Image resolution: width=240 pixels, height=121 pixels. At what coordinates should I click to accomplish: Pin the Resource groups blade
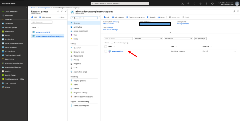[x=62, y=11]
